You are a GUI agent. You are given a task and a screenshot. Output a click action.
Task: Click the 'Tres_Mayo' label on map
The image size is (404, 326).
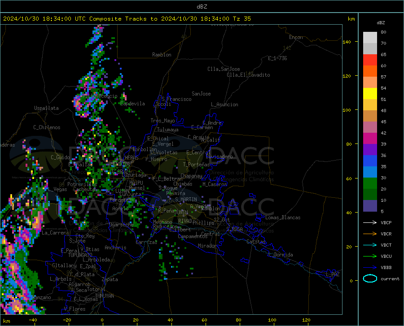[x=162, y=121]
